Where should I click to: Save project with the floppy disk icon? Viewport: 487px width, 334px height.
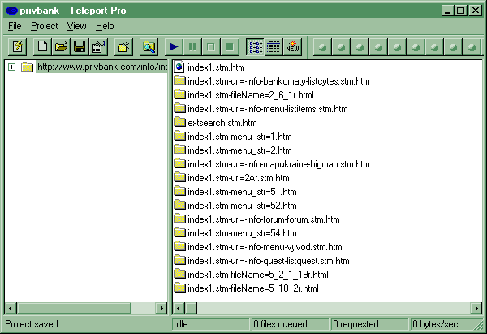(x=80, y=47)
